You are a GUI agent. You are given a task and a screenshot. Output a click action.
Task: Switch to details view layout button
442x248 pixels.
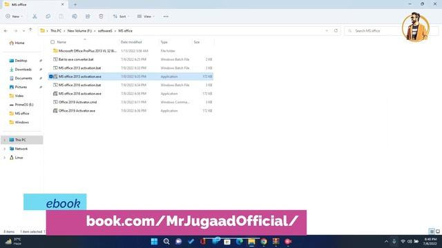click(x=432, y=231)
